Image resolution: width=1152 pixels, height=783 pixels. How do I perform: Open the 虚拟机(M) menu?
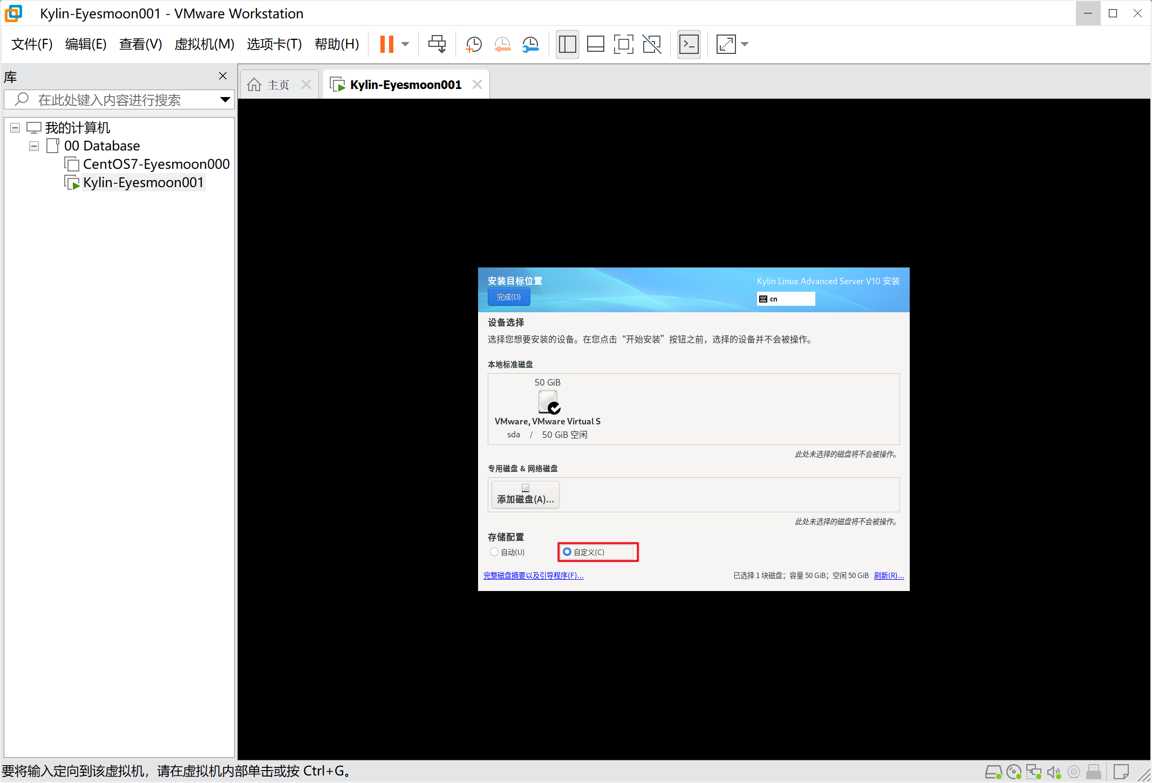[204, 44]
